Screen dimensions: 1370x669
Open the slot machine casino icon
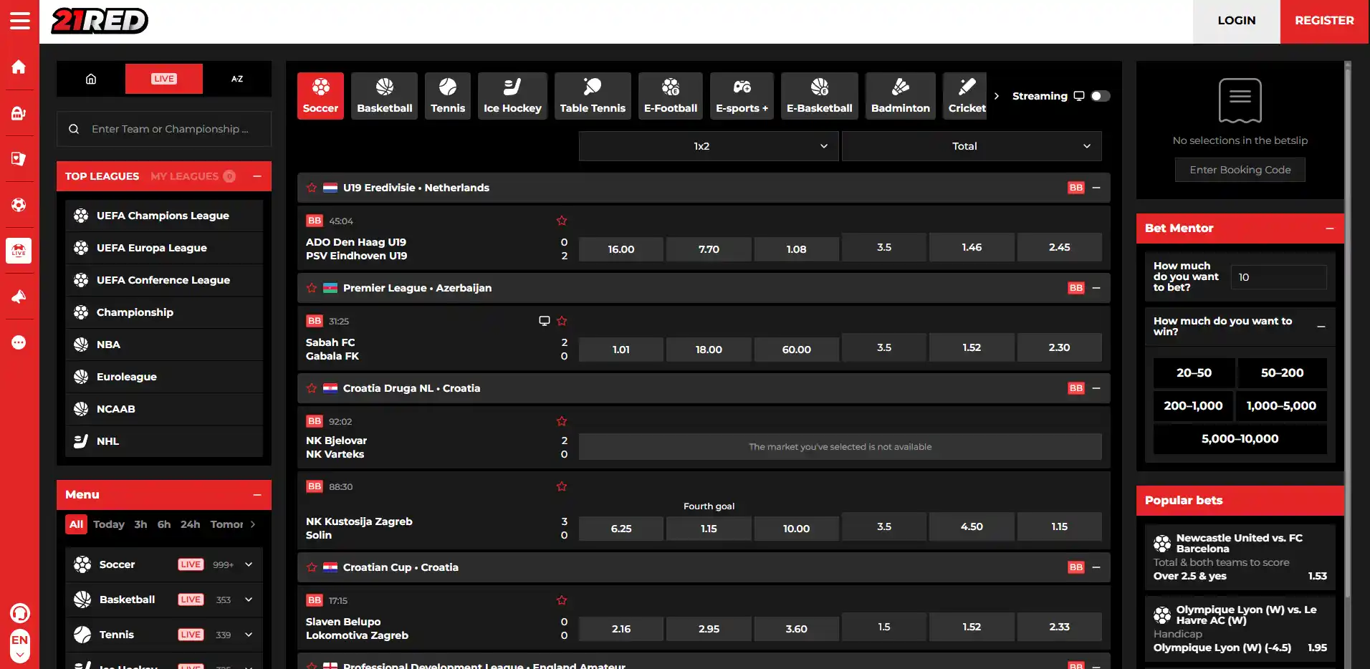tap(19, 112)
